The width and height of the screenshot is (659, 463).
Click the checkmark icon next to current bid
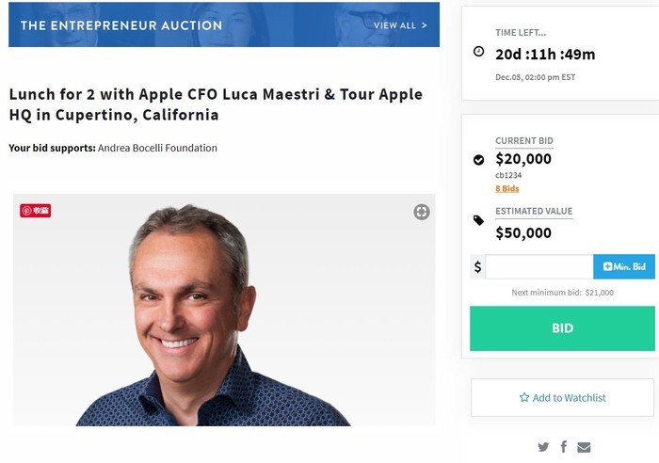(478, 160)
